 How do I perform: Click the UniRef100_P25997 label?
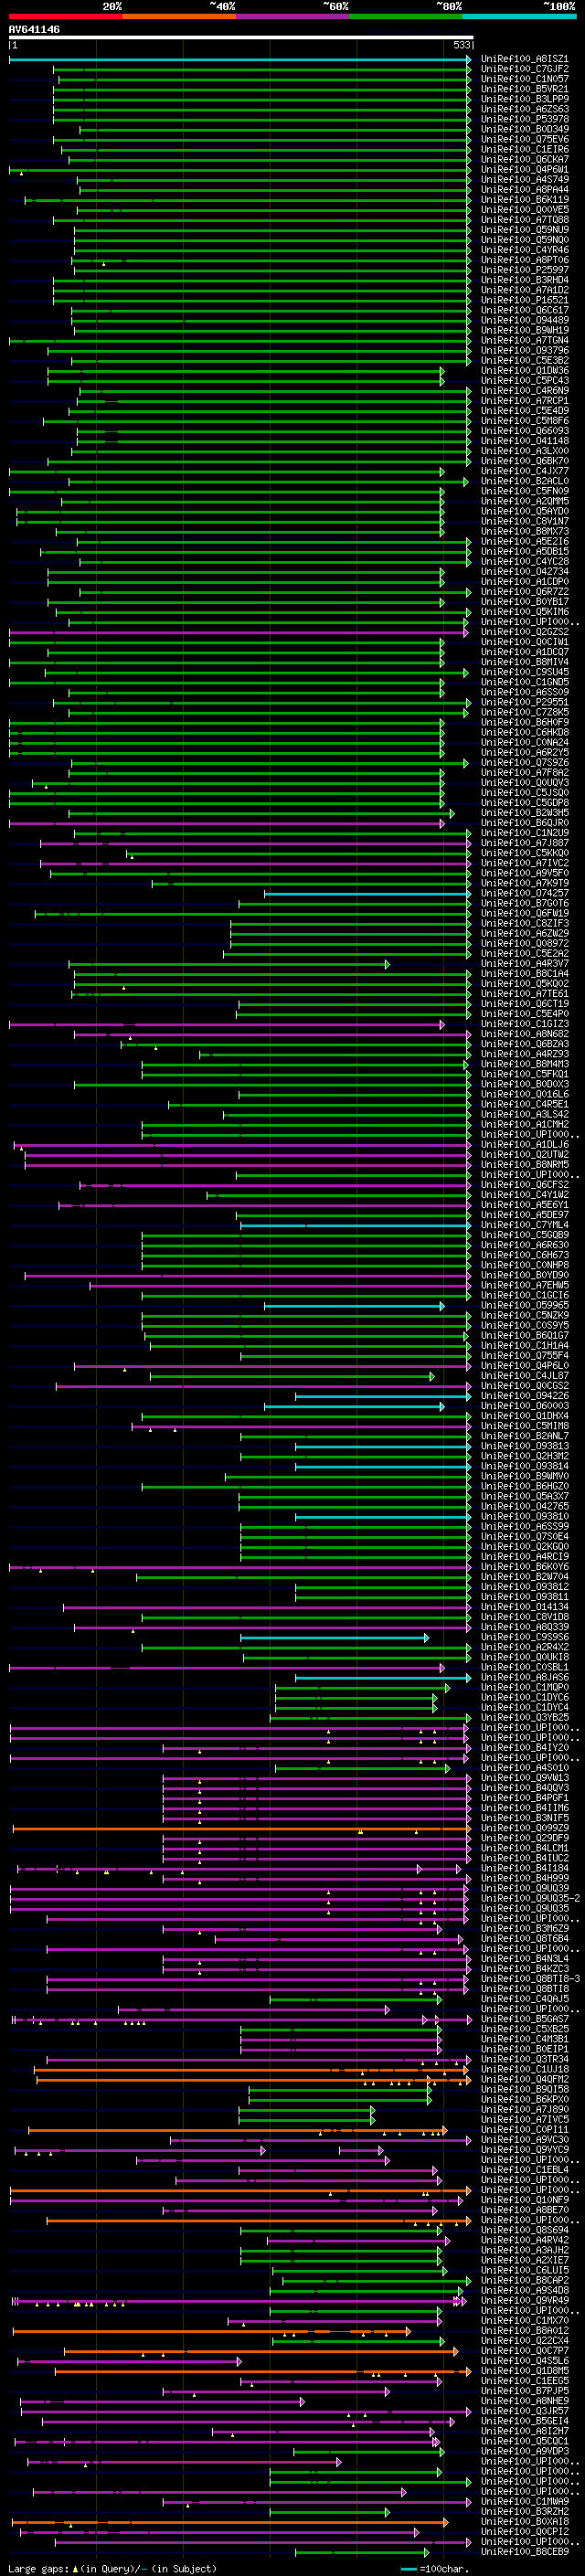[x=524, y=270]
